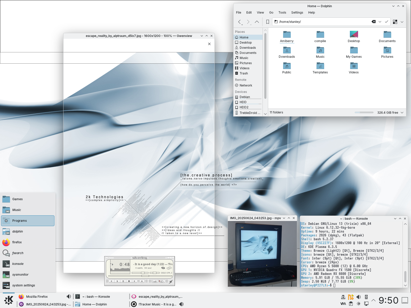Screen dimensions: 411x308
Task: Show hidden system tray icons
Action: click(373, 300)
